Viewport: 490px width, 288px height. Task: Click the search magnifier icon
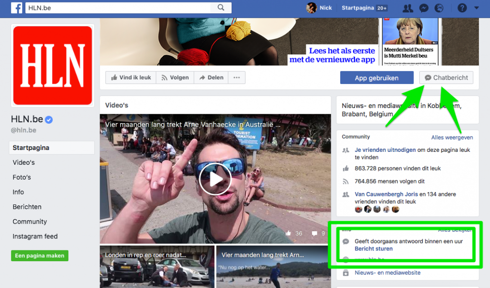(221, 8)
